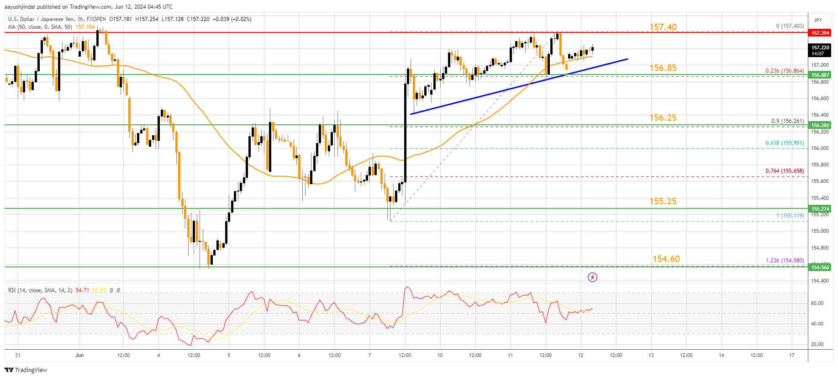Click the 60.00 RSI scale value
Viewport: 838px width, 378px height.
[x=817, y=303]
